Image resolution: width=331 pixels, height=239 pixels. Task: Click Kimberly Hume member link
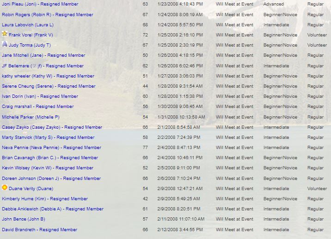point(44,199)
